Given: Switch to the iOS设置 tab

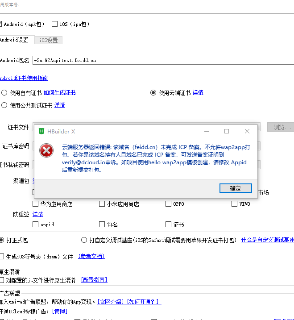Looking at the screenshot, I should point(48,40).
